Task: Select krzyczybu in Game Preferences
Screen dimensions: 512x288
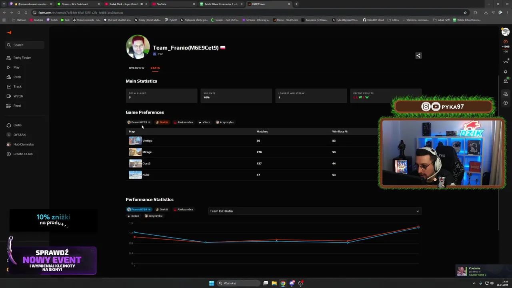Action: 225,122
